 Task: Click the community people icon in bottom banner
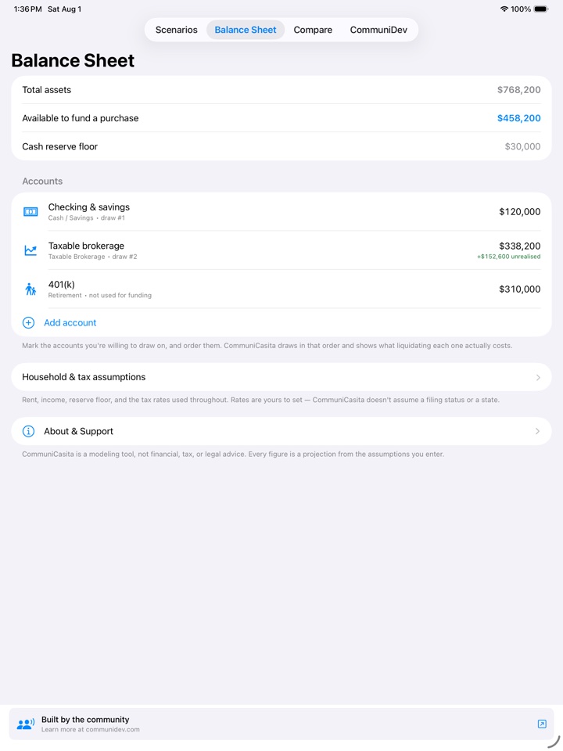(25, 724)
